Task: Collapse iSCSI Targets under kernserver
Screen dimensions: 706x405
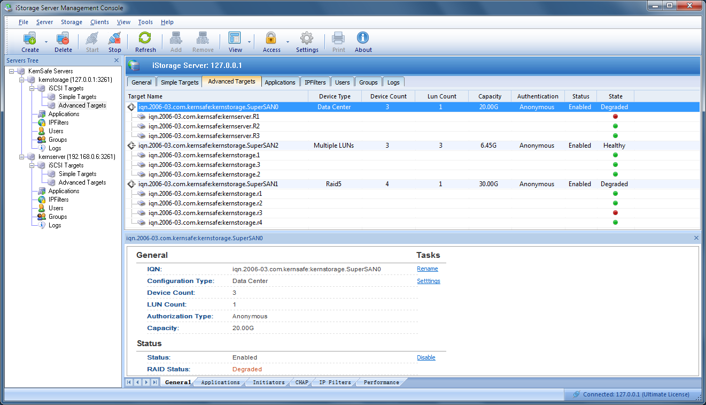Action: (x=32, y=165)
